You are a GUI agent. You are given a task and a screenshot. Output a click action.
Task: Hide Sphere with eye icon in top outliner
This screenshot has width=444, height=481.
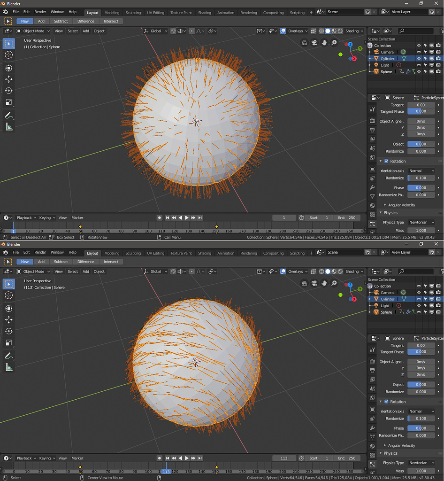coord(419,71)
